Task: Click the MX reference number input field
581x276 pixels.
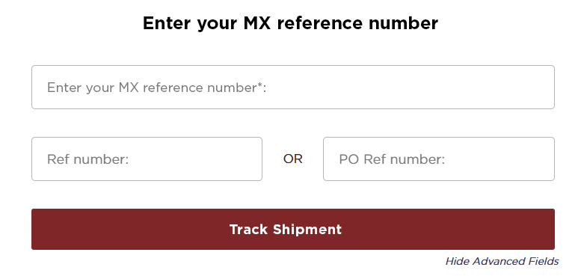Action: [292, 87]
